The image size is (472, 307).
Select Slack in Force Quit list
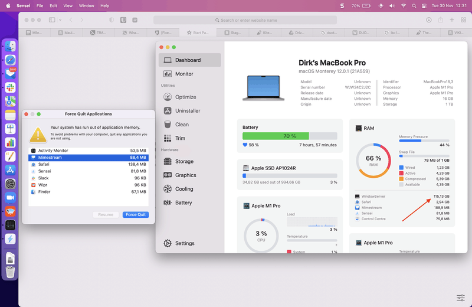click(x=88, y=178)
